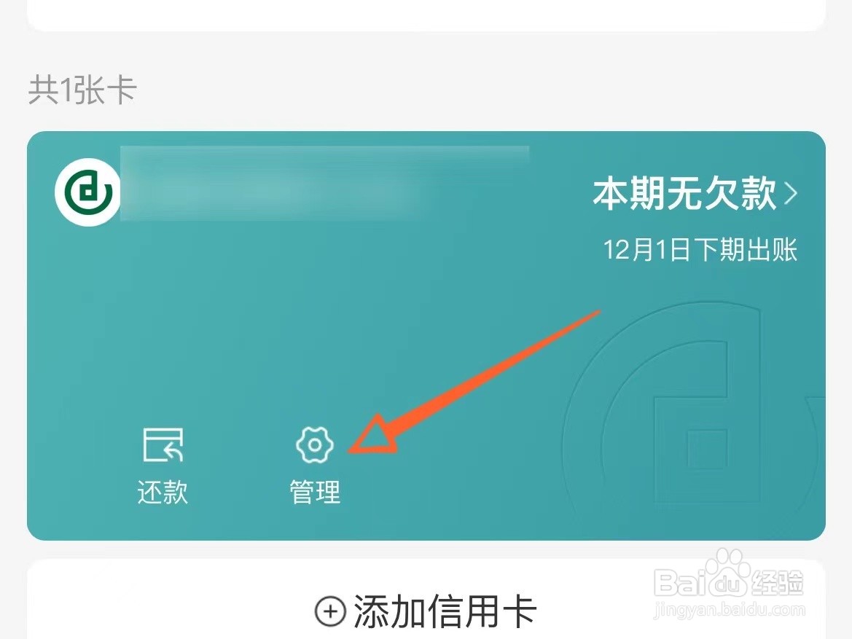Expand details via chevron after 本期无欠款
The height and width of the screenshot is (639, 852).
(791, 193)
